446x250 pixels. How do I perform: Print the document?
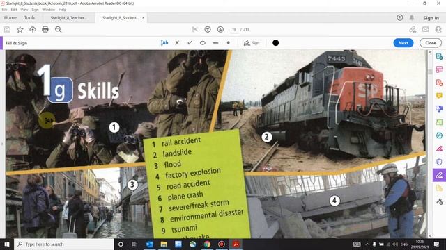(45, 29)
